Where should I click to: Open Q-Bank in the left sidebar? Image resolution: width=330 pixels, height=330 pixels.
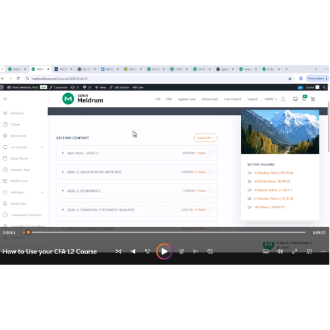tap(15, 125)
